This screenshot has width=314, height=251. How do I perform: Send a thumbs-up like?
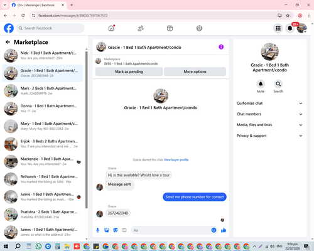[224, 230]
